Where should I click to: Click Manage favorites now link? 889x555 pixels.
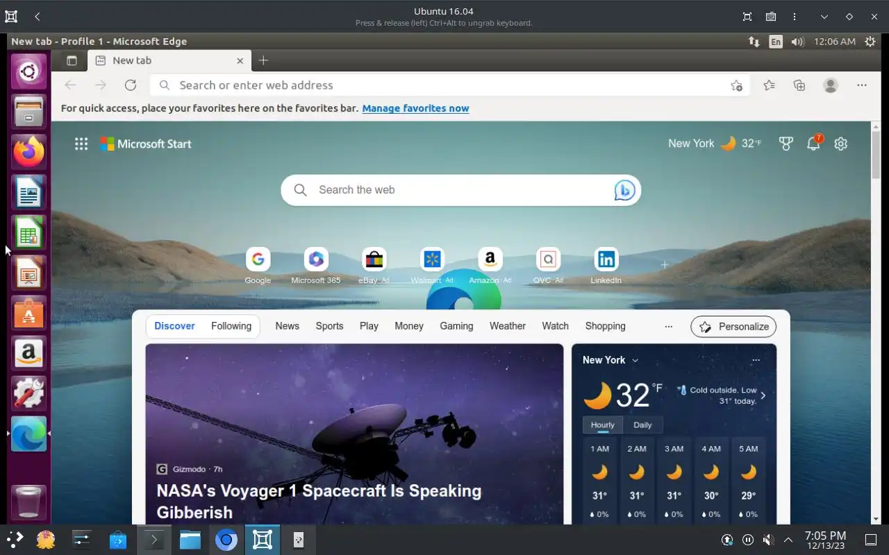(415, 108)
